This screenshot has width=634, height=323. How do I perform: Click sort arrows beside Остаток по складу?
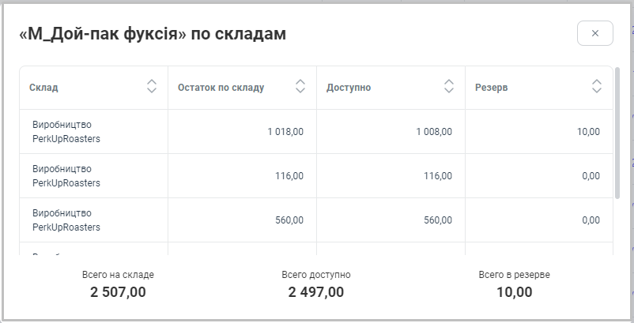(x=300, y=87)
